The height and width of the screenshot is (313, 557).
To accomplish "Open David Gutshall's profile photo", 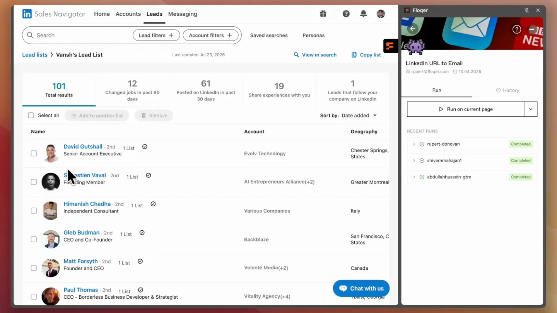I will pos(51,153).
